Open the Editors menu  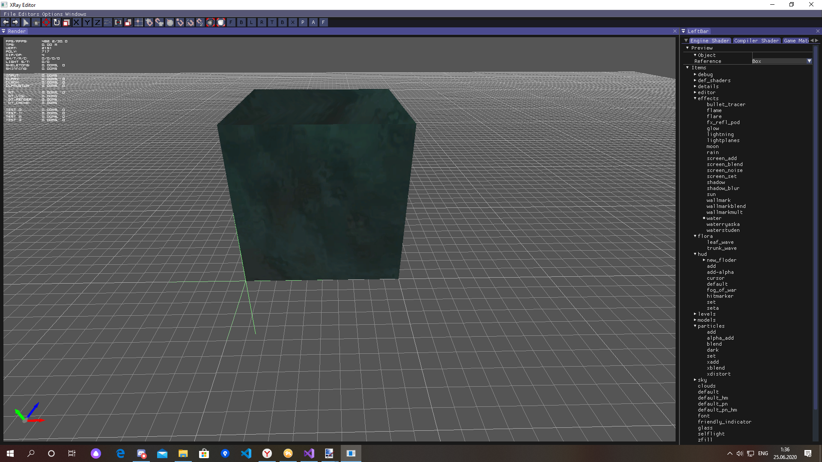point(28,14)
